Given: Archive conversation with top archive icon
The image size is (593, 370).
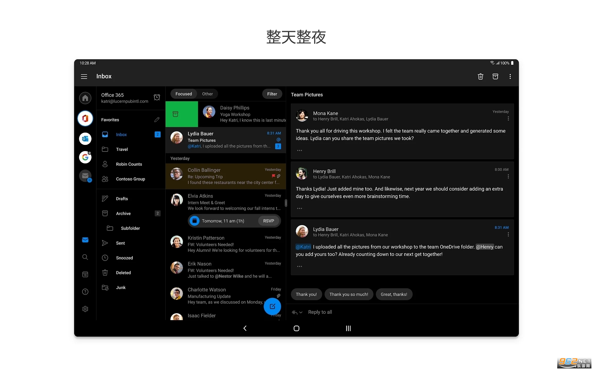Looking at the screenshot, I should (x=495, y=77).
